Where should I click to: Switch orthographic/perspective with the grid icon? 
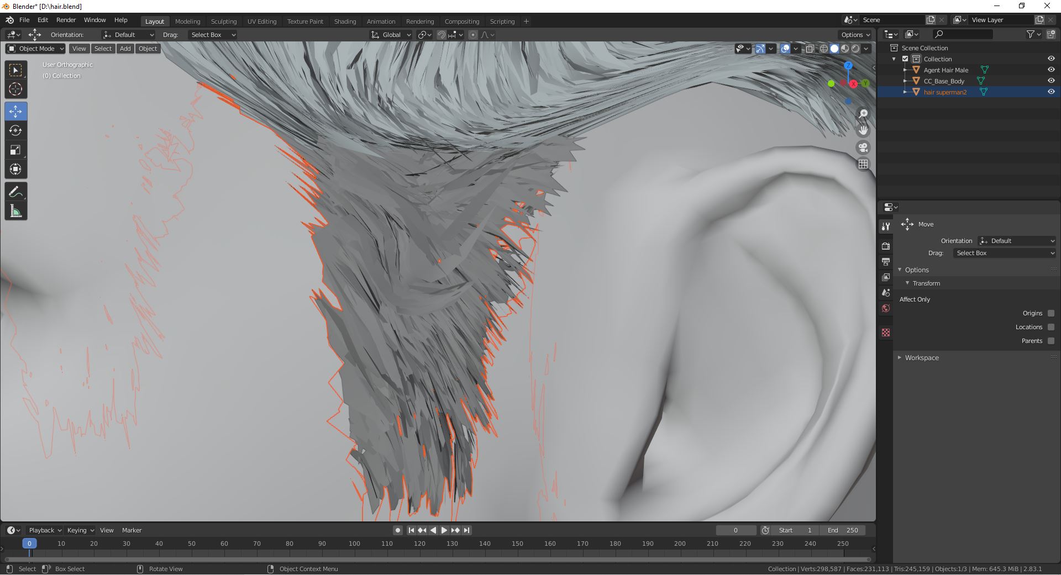coord(863,164)
